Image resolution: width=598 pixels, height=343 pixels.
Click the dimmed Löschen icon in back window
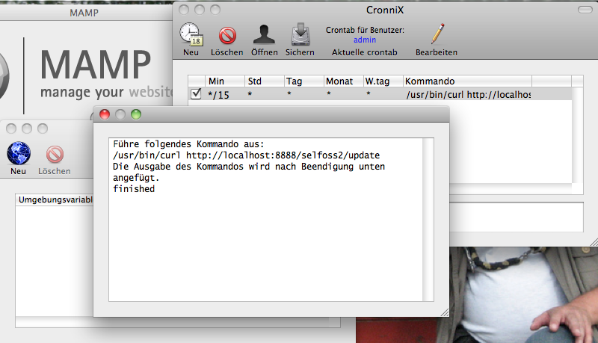[x=55, y=155]
